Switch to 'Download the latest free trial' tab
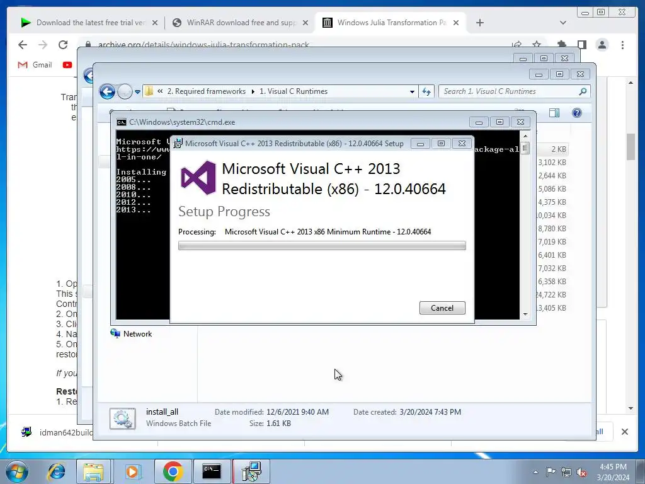Screen dimensions: 645x484 (89, 23)
